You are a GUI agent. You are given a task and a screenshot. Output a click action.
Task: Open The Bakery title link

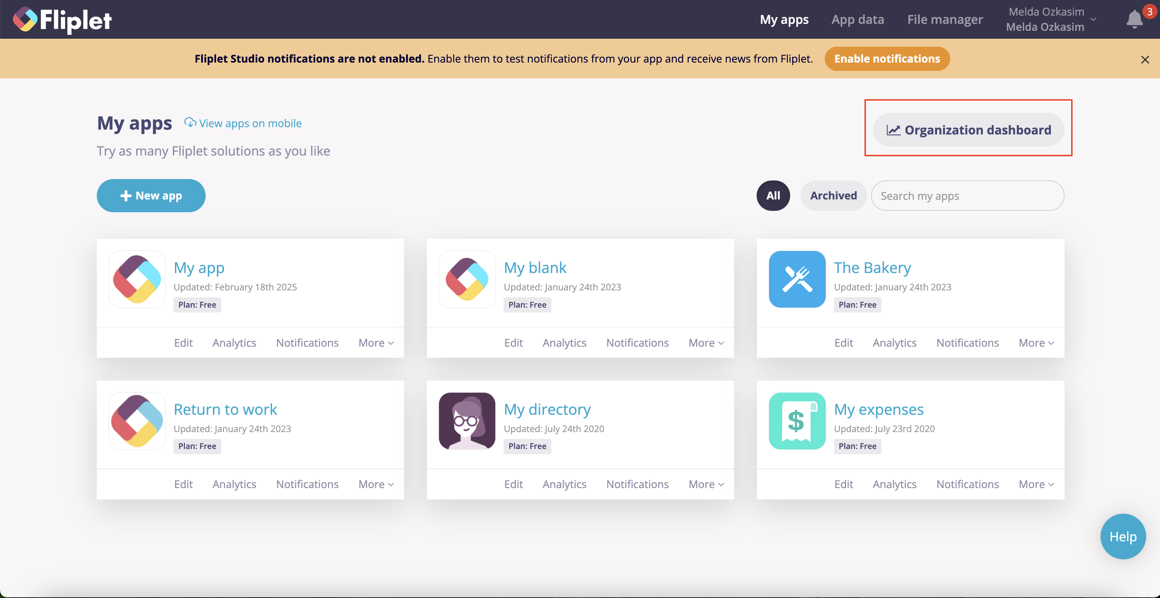[x=872, y=268]
